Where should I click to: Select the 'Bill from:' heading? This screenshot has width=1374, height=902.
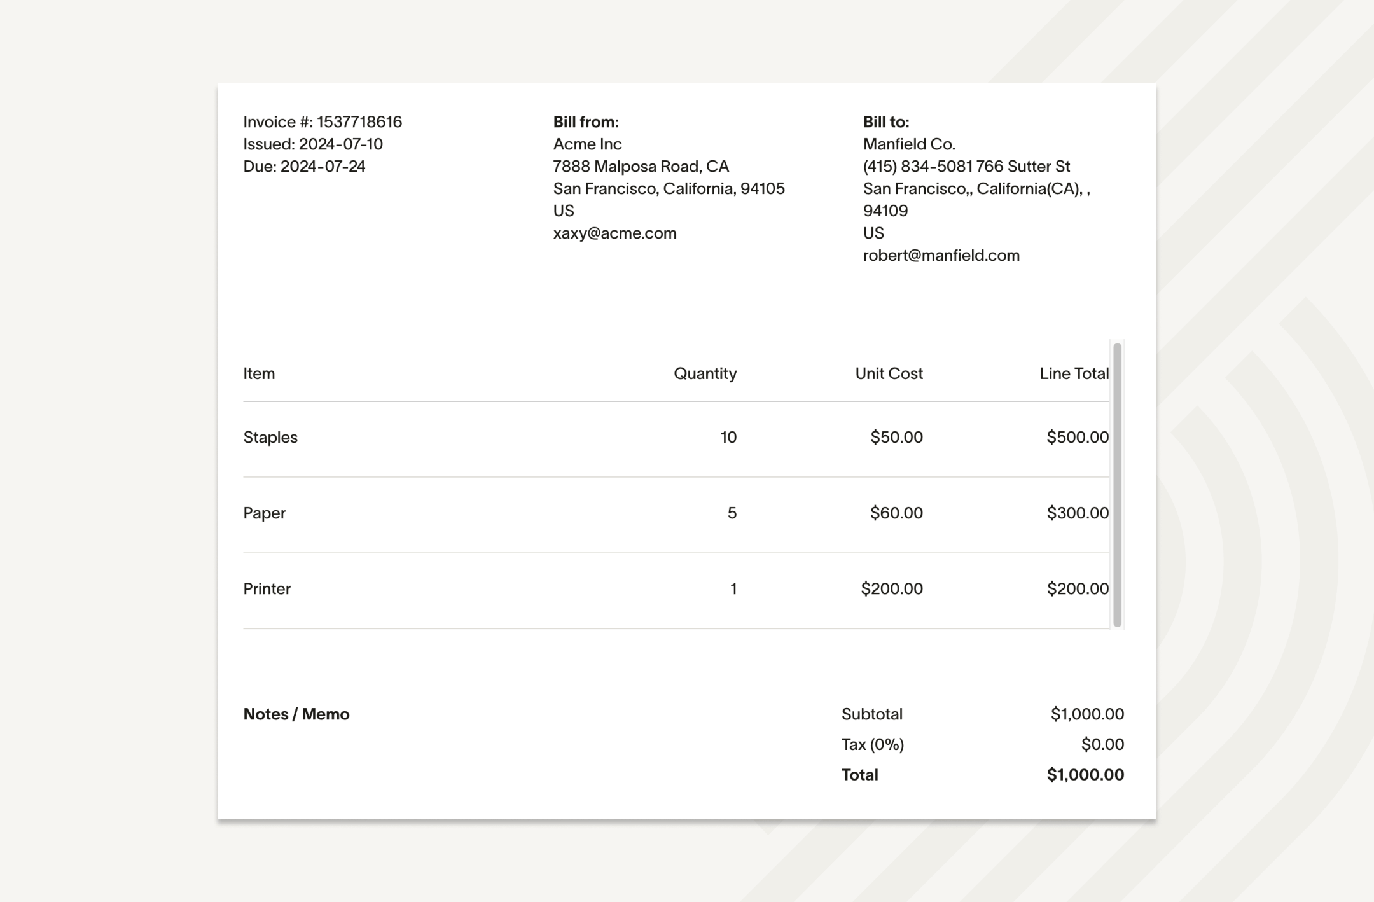586,121
